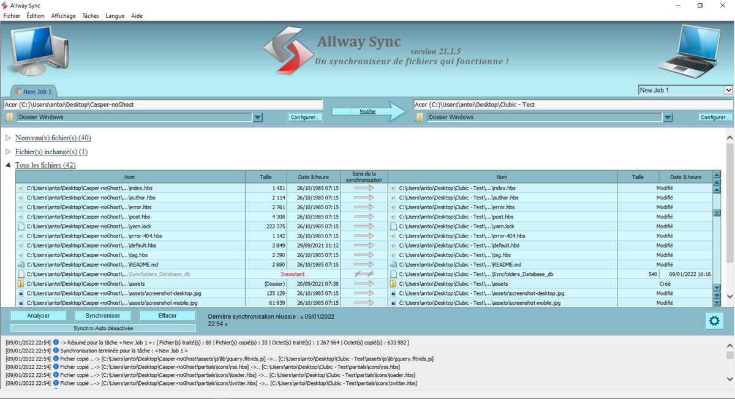Click the Modifier link on the direction arrow

[367, 111]
